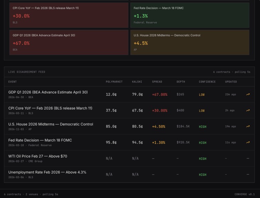Click the 2h ago updated timestamp
The height and width of the screenshot is (198, 260).
[230, 110]
